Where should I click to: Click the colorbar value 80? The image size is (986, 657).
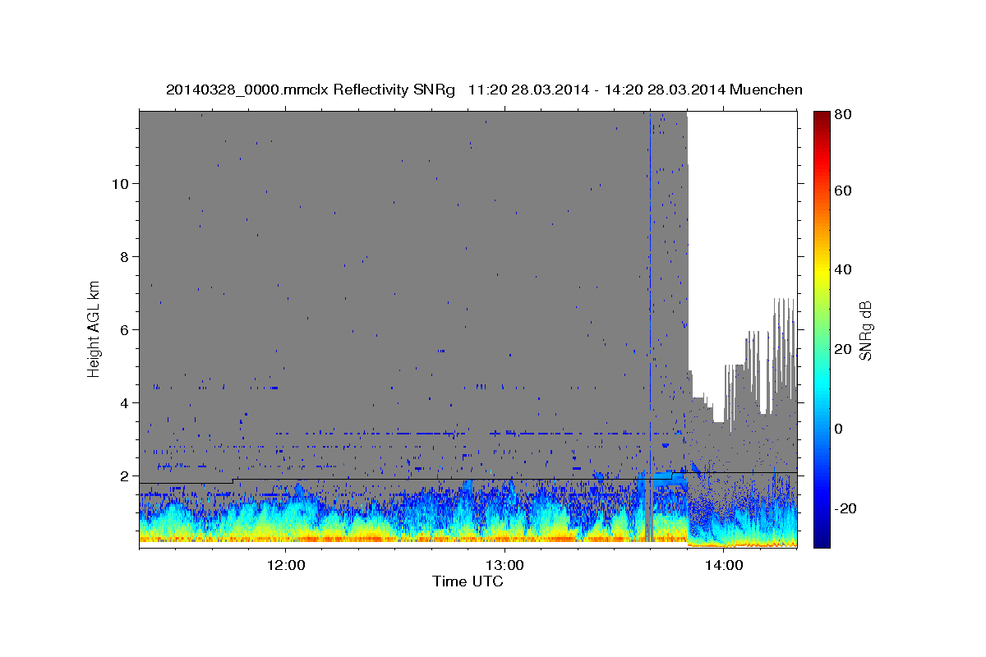[843, 114]
